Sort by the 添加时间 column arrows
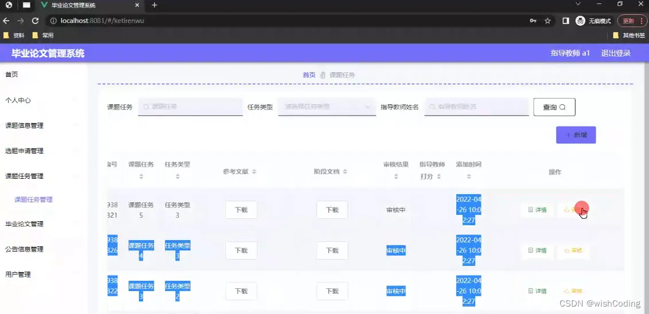This screenshot has width=649, height=314. click(469, 176)
